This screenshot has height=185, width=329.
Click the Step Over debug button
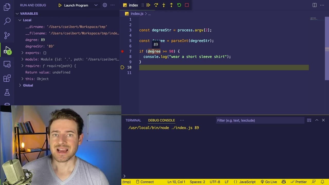tap(156, 5)
